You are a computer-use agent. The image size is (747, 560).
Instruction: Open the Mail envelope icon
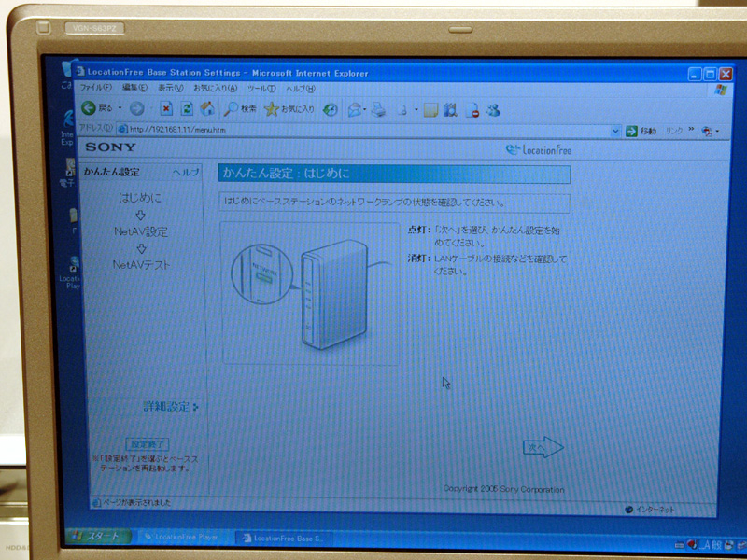pos(354,110)
